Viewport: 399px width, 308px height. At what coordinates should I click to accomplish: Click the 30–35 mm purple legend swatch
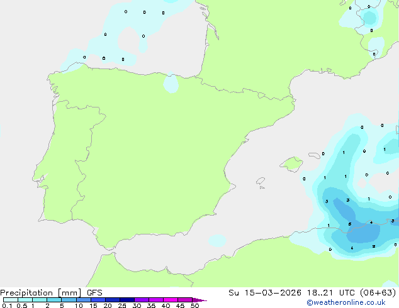tap(141, 300)
